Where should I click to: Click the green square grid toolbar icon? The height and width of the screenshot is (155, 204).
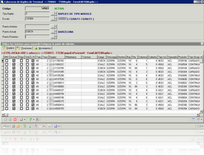click(21, 120)
